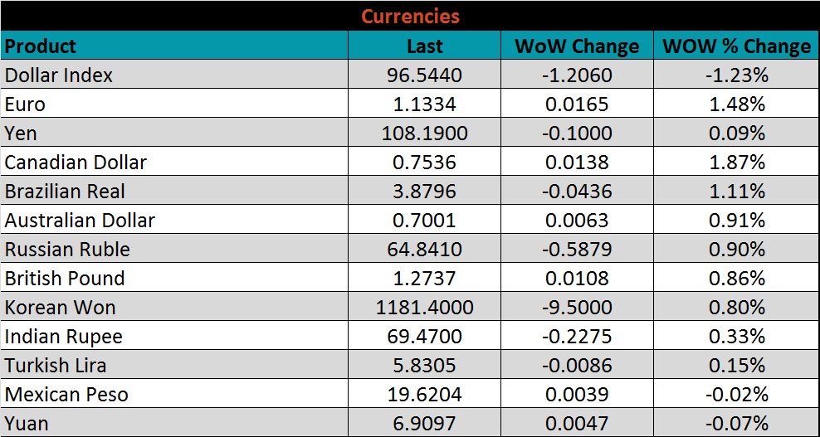
Task: Click the WOW % Change column header
Action: (x=736, y=46)
